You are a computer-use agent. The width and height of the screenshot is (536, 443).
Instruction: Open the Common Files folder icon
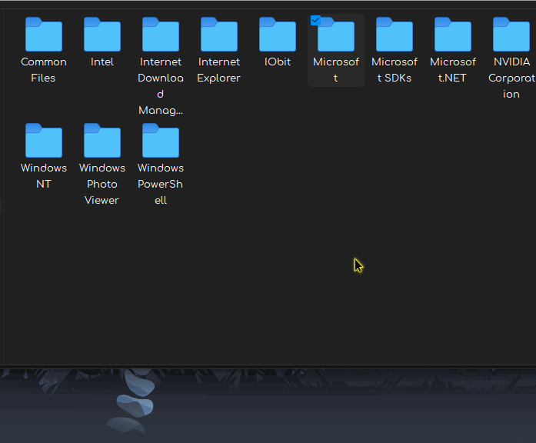44,34
